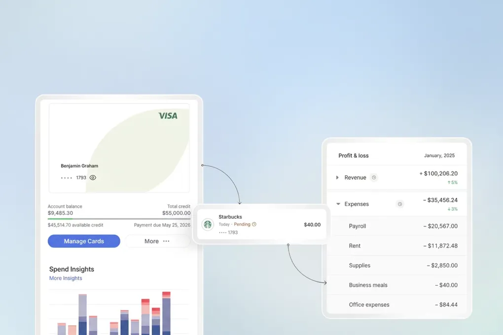The image size is (503, 335).
Task: Open the More options button
Action: [x=157, y=241]
